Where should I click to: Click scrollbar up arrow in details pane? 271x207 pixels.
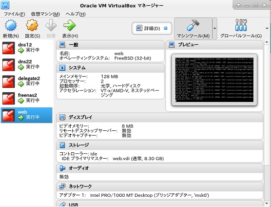click(x=267, y=41)
